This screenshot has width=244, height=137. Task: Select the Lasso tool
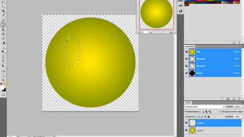(3, 2)
